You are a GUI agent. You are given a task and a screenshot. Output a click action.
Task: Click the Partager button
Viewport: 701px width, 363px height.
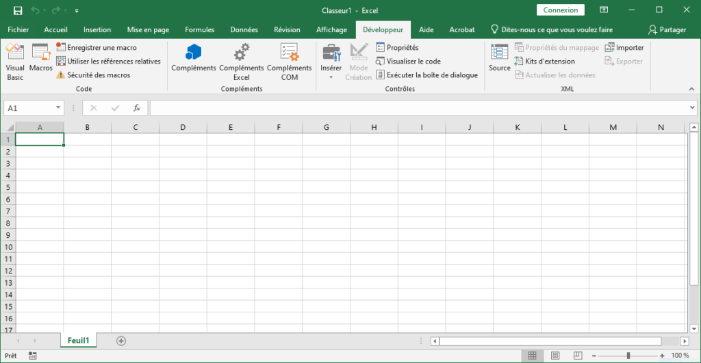click(667, 29)
